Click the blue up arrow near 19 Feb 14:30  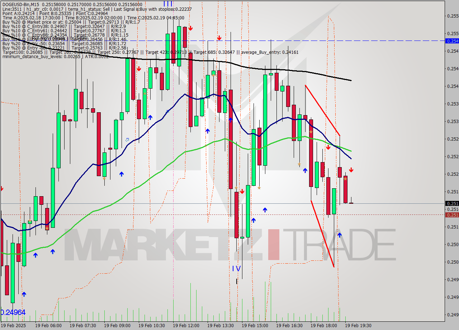click(x=254, y=220)
